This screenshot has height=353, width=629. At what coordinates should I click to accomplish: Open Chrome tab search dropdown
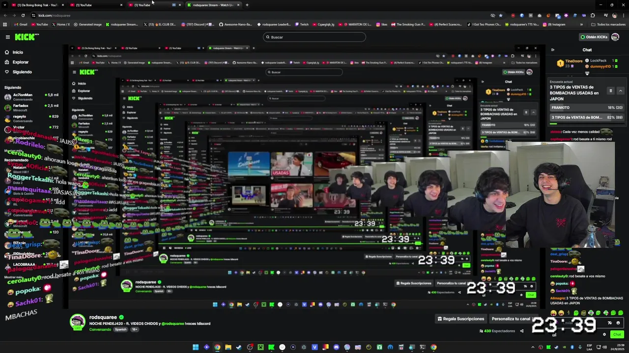[5, 5]
